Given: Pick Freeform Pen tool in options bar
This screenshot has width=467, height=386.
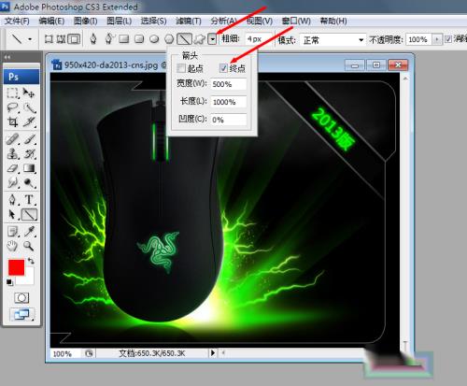Looking at the screenshot, I should (x=108, y=39).
